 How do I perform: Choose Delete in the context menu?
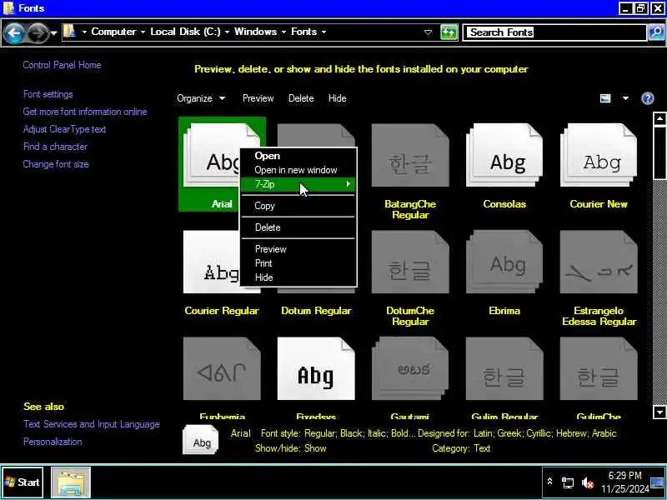[x=298, y=227]
